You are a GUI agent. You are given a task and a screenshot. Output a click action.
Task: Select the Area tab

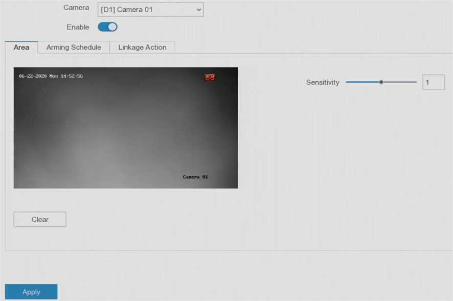[x=21, y=48]
